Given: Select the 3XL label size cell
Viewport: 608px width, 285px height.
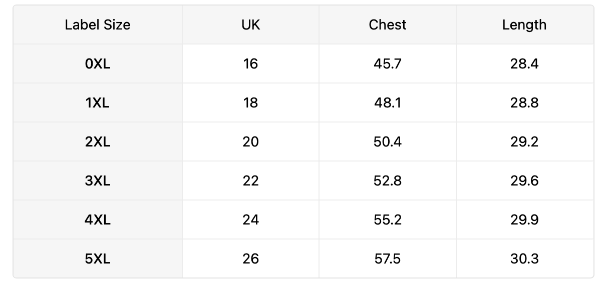Looking at the screenshot, I should [x=98, y=180].
